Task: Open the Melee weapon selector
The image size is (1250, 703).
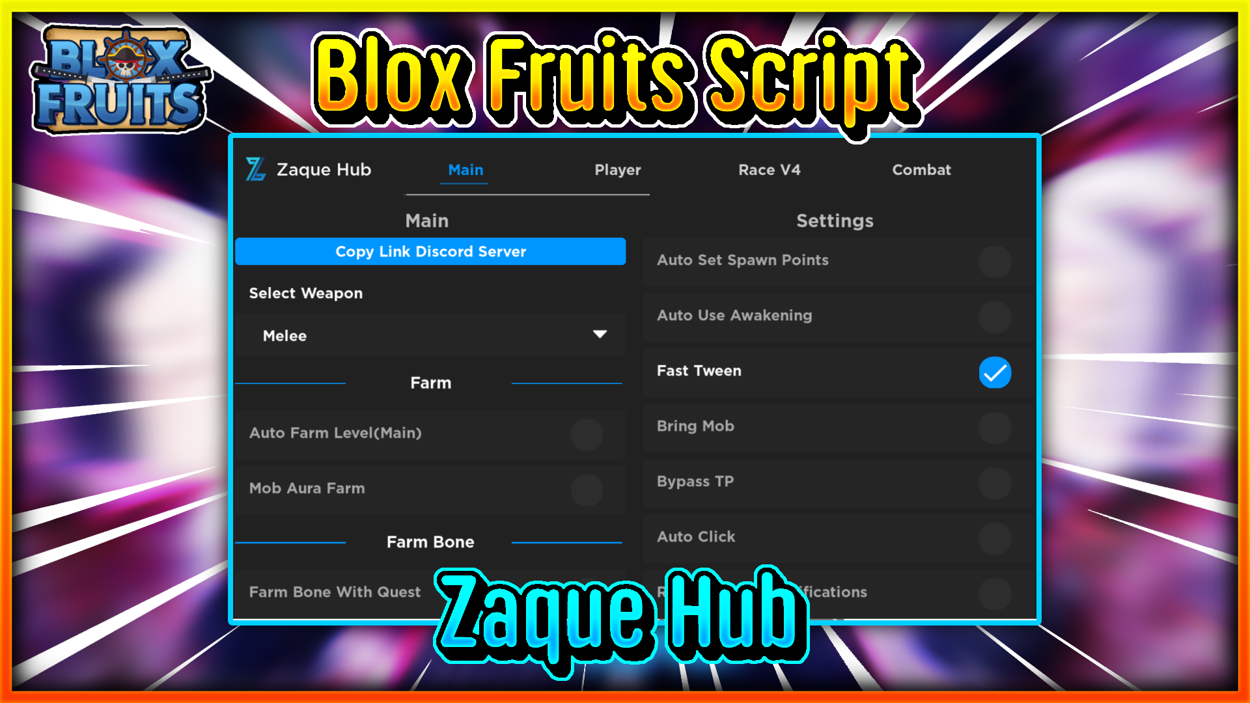Action: pyautogui.click(x=430, y=335)
